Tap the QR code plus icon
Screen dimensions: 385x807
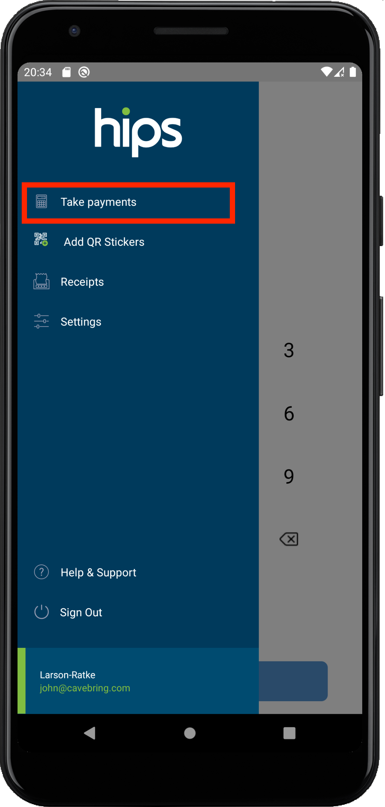point(41,239)
